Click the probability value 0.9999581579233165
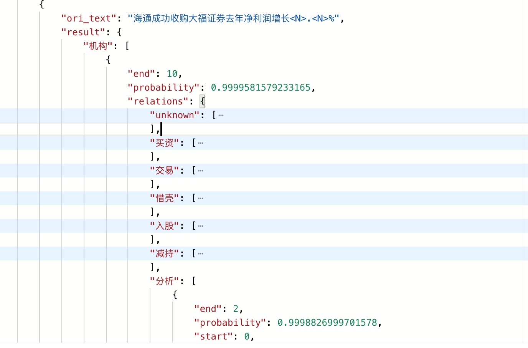The image size is (528, 348). [x=261, y=88]
